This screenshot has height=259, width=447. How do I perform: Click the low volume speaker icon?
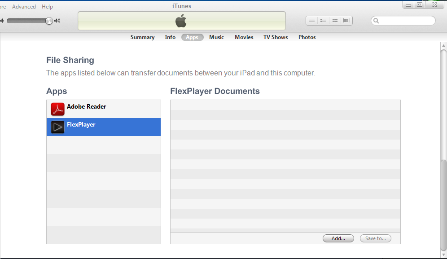pyautogui.click(x=2, y=21)
